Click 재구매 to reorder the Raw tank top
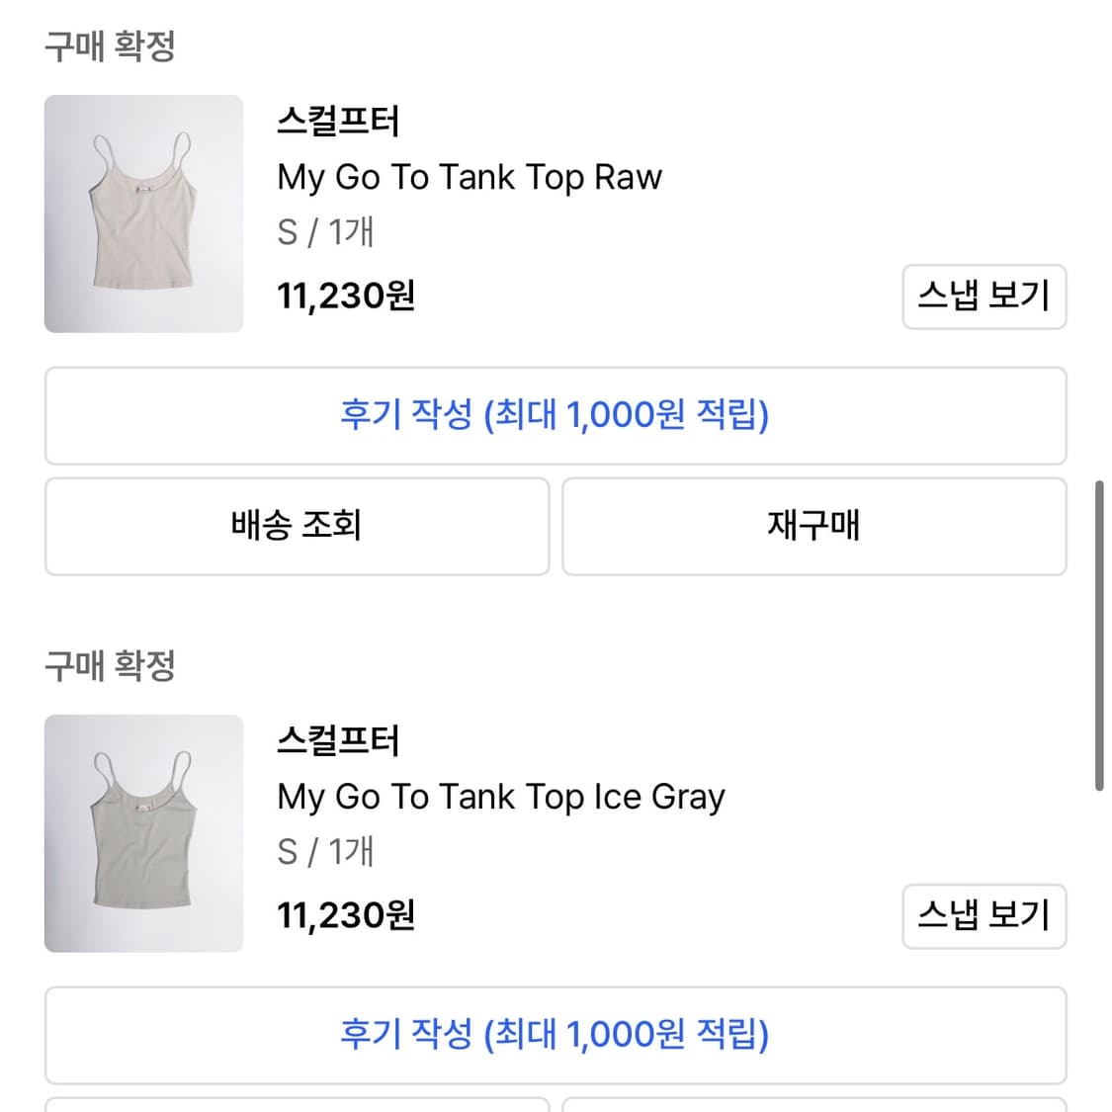The image size is (1112, 1112). (x=813, y=526)
